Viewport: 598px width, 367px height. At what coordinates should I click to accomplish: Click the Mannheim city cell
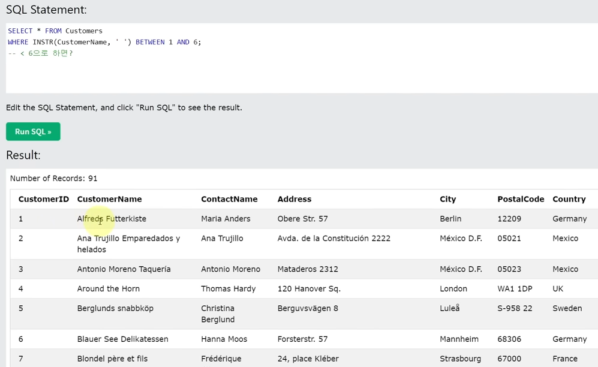click(459, 339)
